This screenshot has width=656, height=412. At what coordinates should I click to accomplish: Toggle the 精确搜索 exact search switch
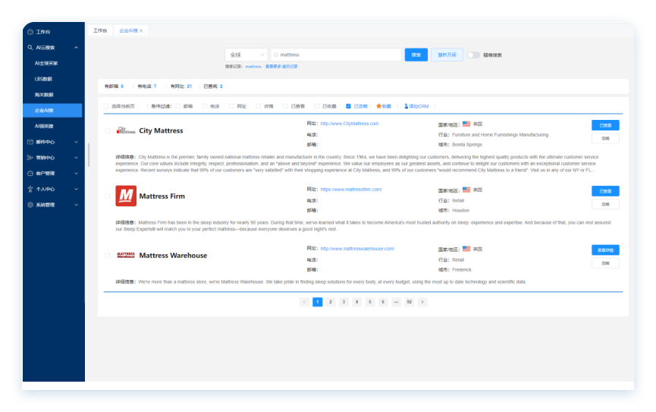point(473,55)
